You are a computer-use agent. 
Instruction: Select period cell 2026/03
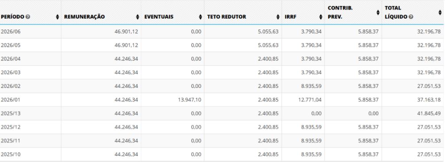(x=11, y=72)
